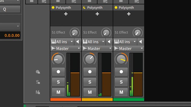Click the orange track color strip

(x=66, y=100)
